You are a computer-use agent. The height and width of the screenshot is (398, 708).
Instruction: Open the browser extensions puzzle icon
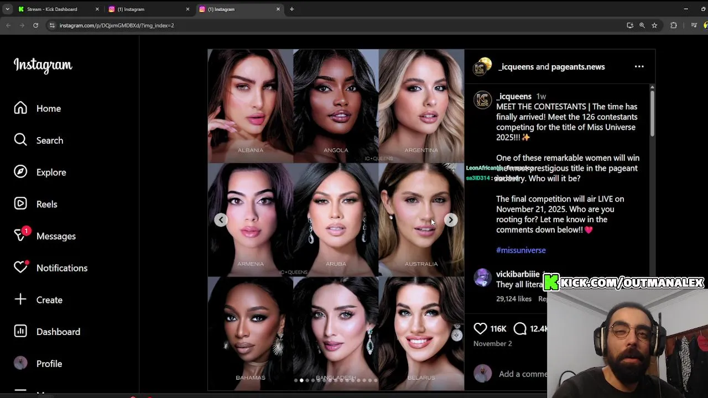(x=674, y=25)
